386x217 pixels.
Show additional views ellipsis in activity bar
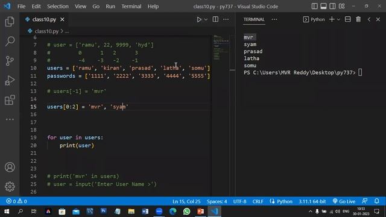tap(10, 119)
